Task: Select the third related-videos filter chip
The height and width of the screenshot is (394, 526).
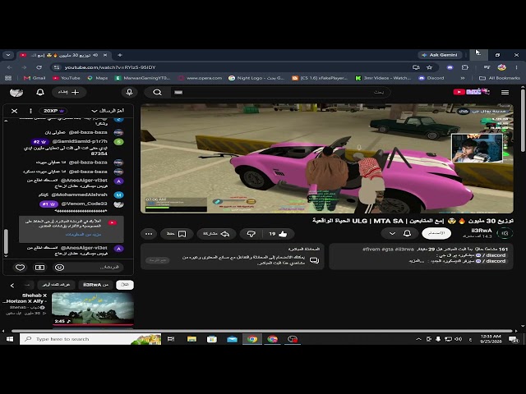Action: [x=57, y=285]
